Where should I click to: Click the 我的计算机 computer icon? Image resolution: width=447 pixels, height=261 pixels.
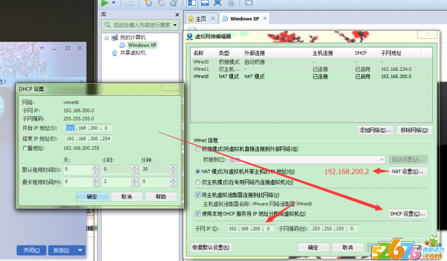[114, 38]
